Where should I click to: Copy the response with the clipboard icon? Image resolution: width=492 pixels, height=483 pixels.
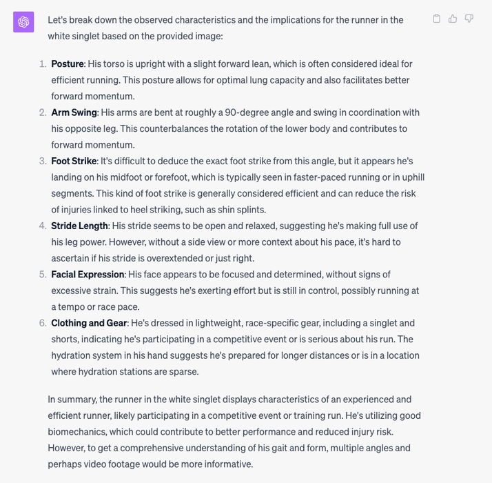pos(436,19)
